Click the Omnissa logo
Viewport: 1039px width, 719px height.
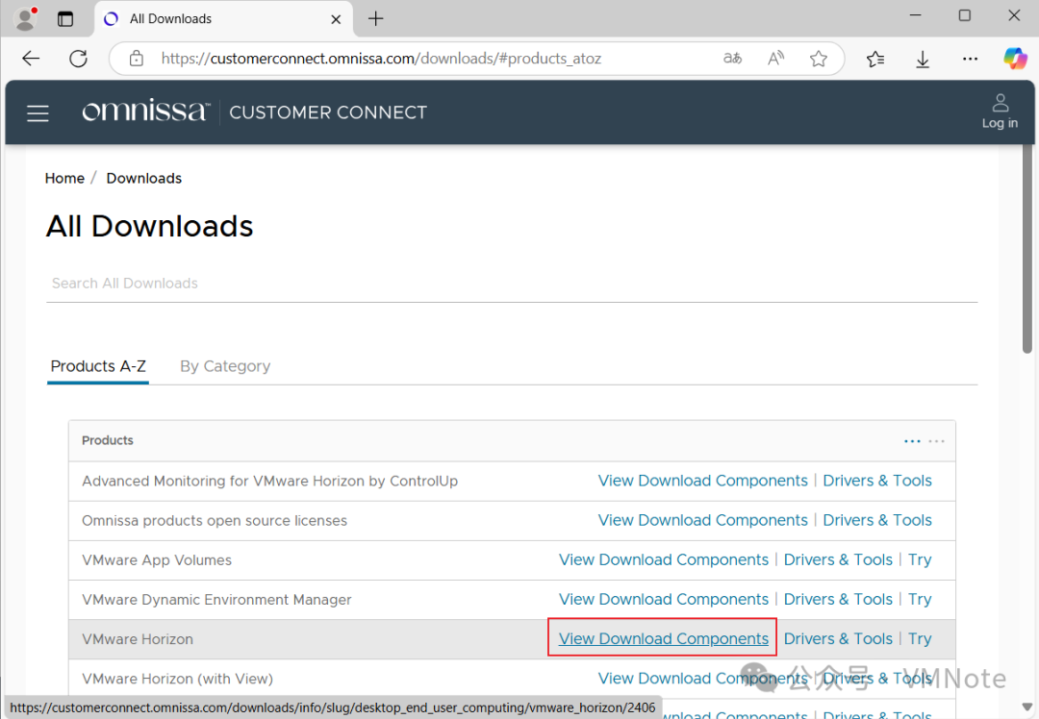[145, 111]
